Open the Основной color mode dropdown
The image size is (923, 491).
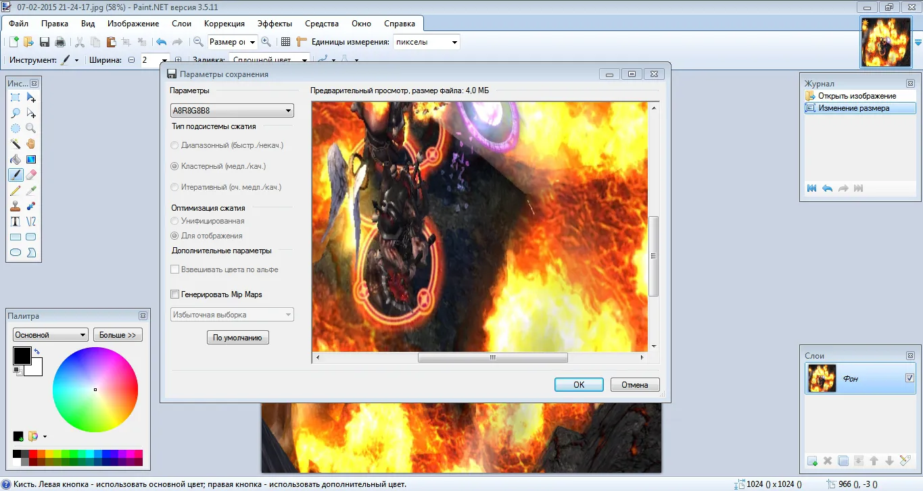pyautogui.click(x=51, y=335)
